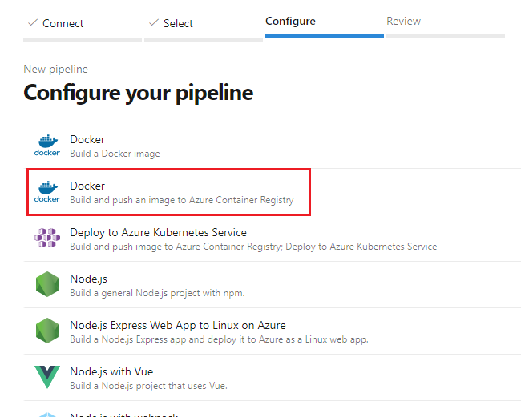This screenshot has width=521, height=417.
Task: Click the Node.js Express Web App icon
Action: 46,331
